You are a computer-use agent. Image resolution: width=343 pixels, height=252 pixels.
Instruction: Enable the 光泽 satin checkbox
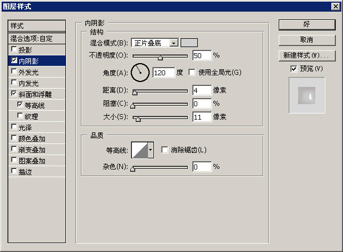(x=14, y=127)
